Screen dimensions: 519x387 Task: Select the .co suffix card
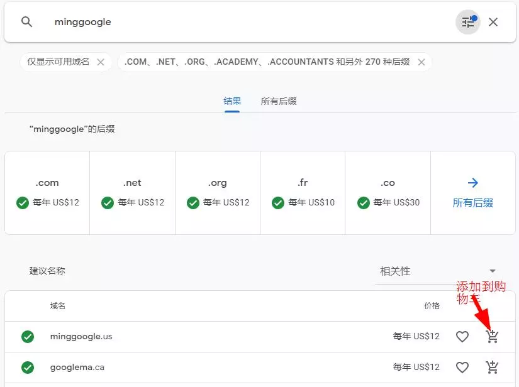[x=388, y=193]
